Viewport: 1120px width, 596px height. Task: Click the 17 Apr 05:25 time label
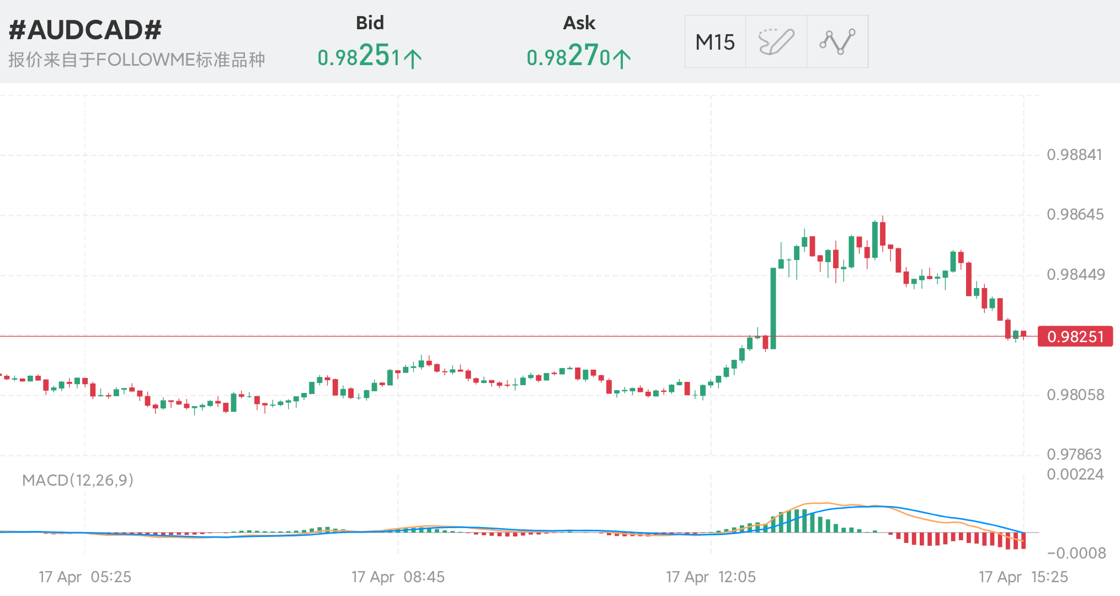pyautogui.click(x=85, y=577)
